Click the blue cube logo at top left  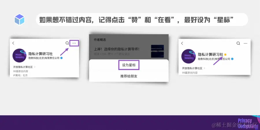coord(19,19)
